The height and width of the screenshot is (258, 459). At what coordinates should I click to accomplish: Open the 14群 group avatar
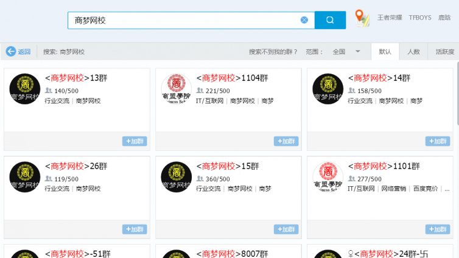[x=328, y=89]
